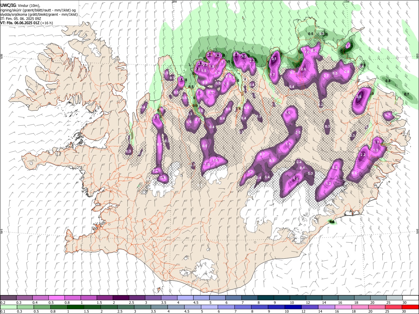
Task: Click the valid time line 'VT: Fös. 06.06.2025 01Z'
Action: [x=20, y=23]
